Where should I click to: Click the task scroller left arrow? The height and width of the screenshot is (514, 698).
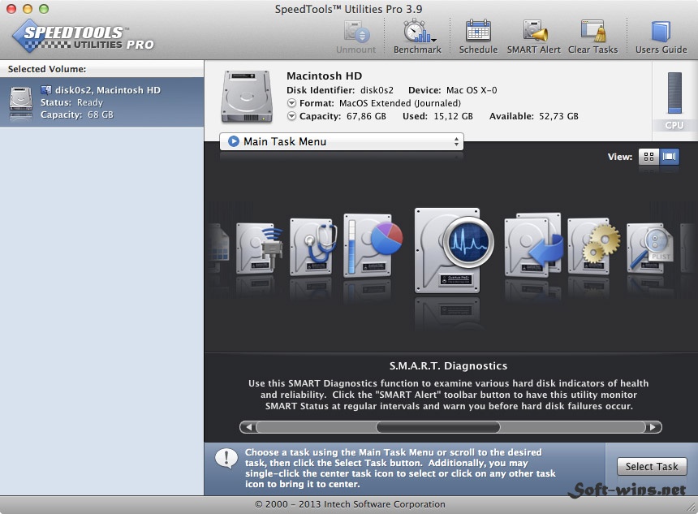tap(248, 427)
